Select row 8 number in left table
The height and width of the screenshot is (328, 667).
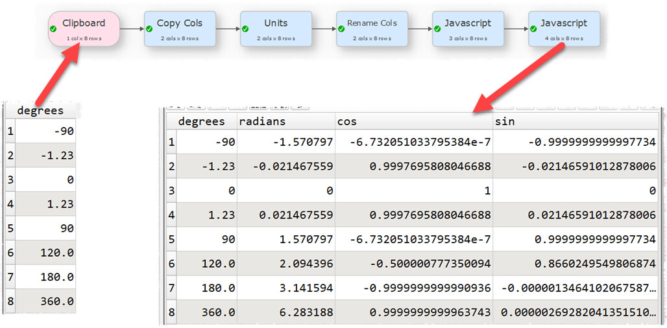pyautogui.click(x=9, y=301)
